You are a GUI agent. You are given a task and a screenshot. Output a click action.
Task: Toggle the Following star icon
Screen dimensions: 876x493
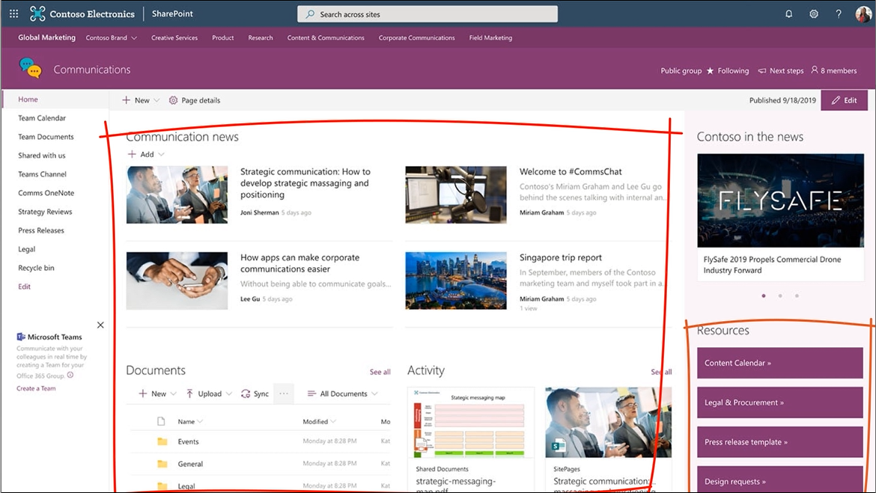tap(710, 71)
